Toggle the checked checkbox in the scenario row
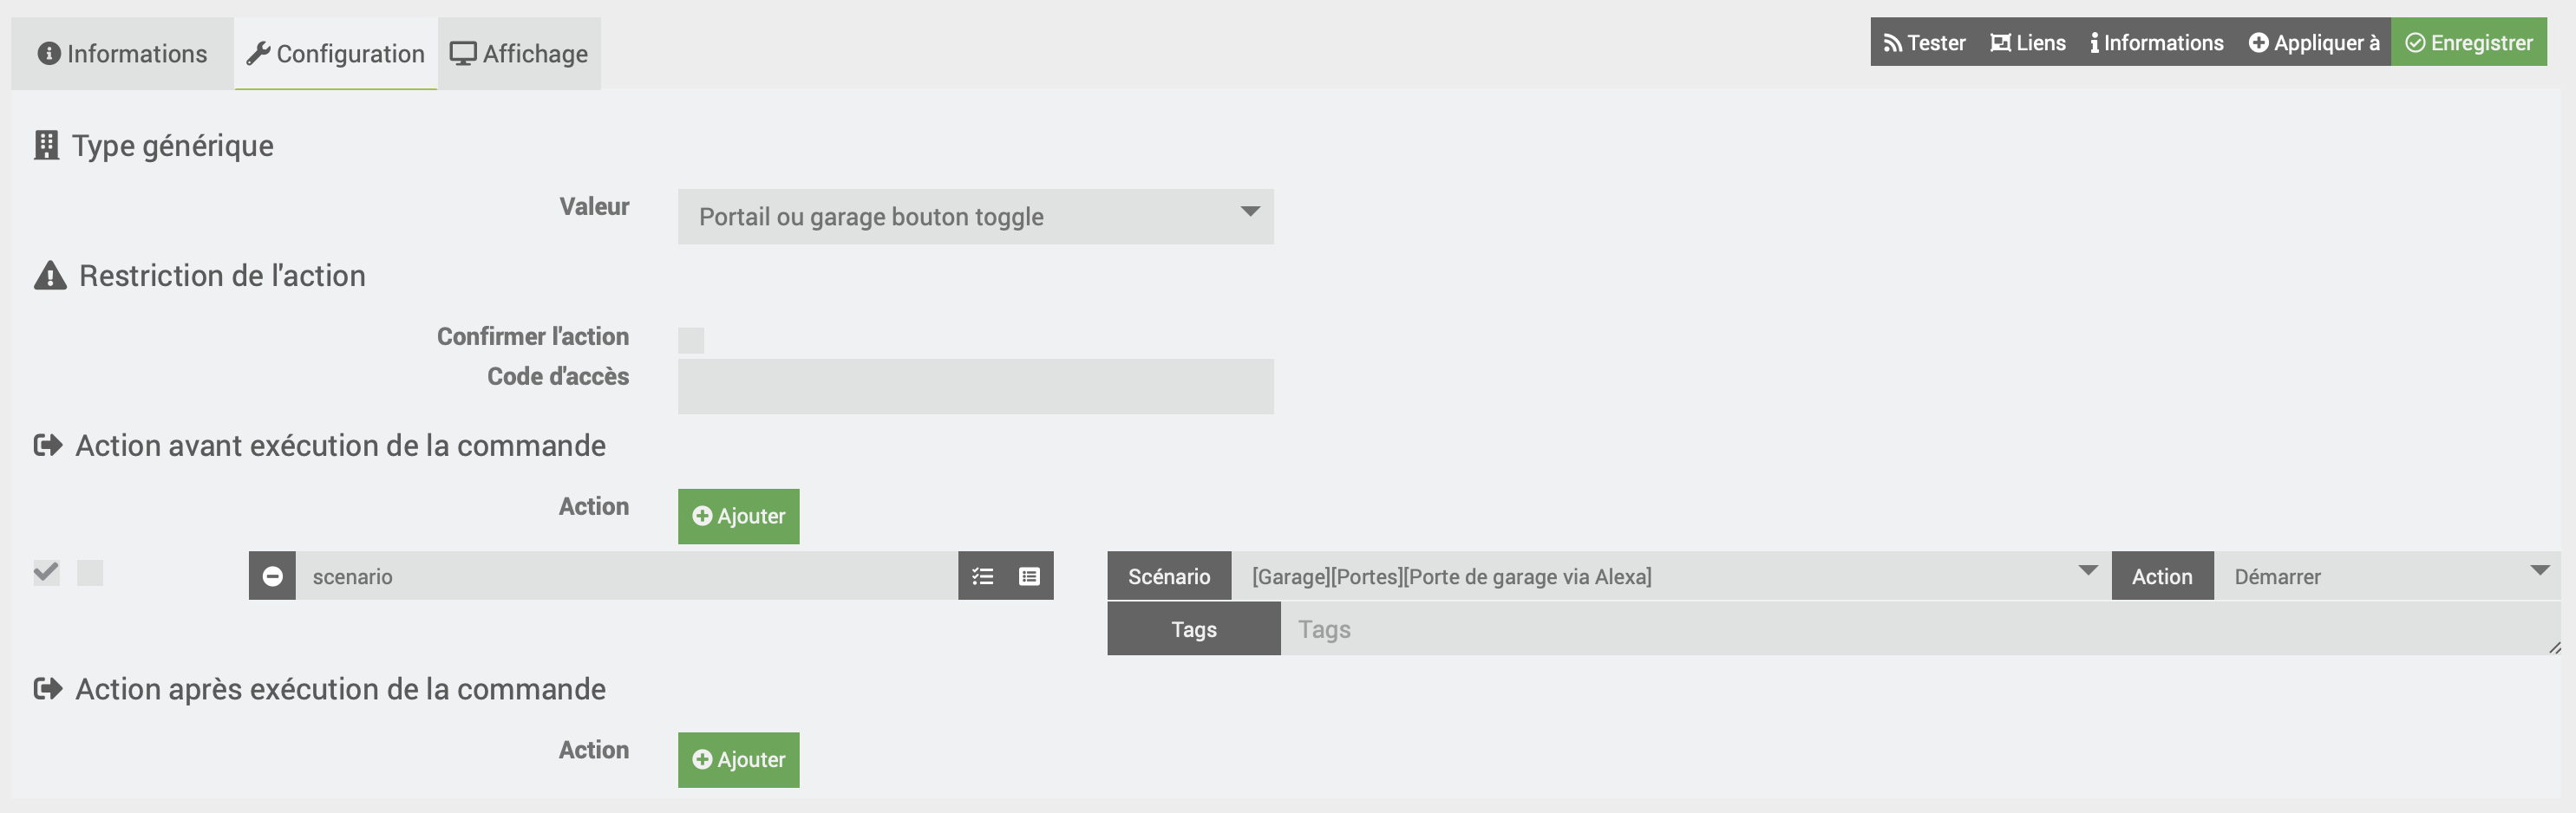Viewport: 2576px width, 813px height. (46, 573)
